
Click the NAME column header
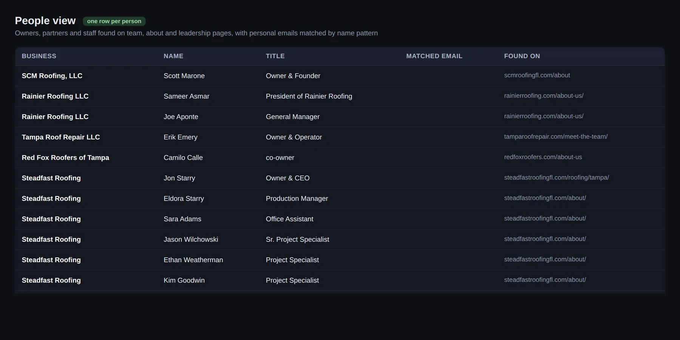point(173,56)
